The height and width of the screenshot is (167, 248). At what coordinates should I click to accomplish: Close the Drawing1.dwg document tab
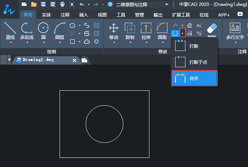coord(74,60)
